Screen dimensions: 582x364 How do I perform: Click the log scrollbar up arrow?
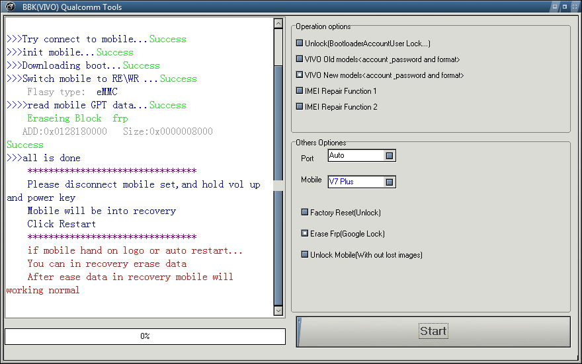point(278,23)
